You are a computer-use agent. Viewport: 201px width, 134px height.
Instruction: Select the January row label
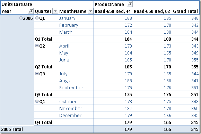tap(67, 18)
